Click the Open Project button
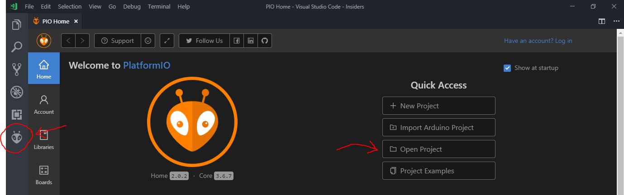The height and width of the screenshot is (195, 624). tap(438, 149)
